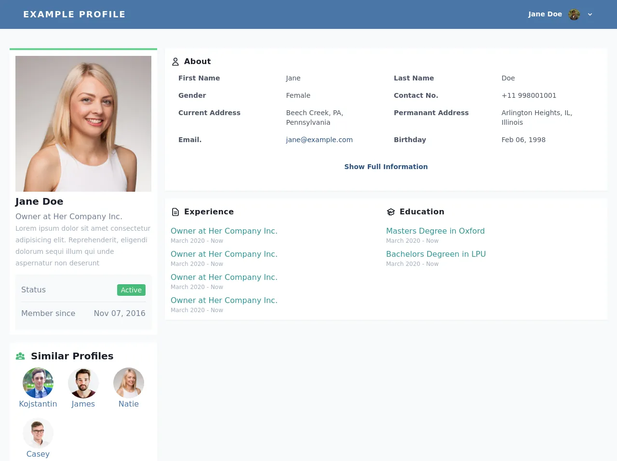The height and width of the screenshot is (461, 617).
Task: Open Natie's profile avatar
Action: tap(129, 383)
